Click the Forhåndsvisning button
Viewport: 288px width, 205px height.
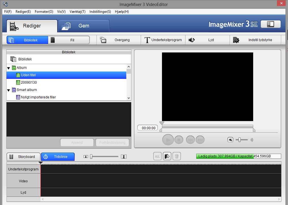coord(112,143)
